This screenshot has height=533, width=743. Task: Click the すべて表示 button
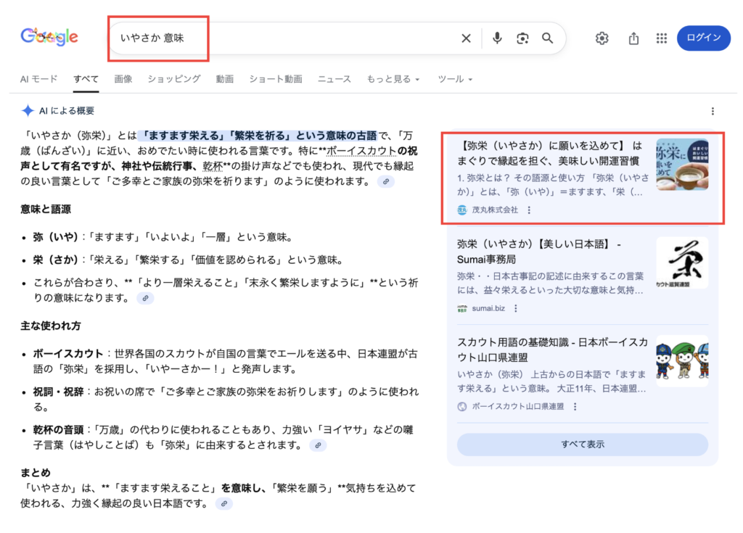coord(582,444)
